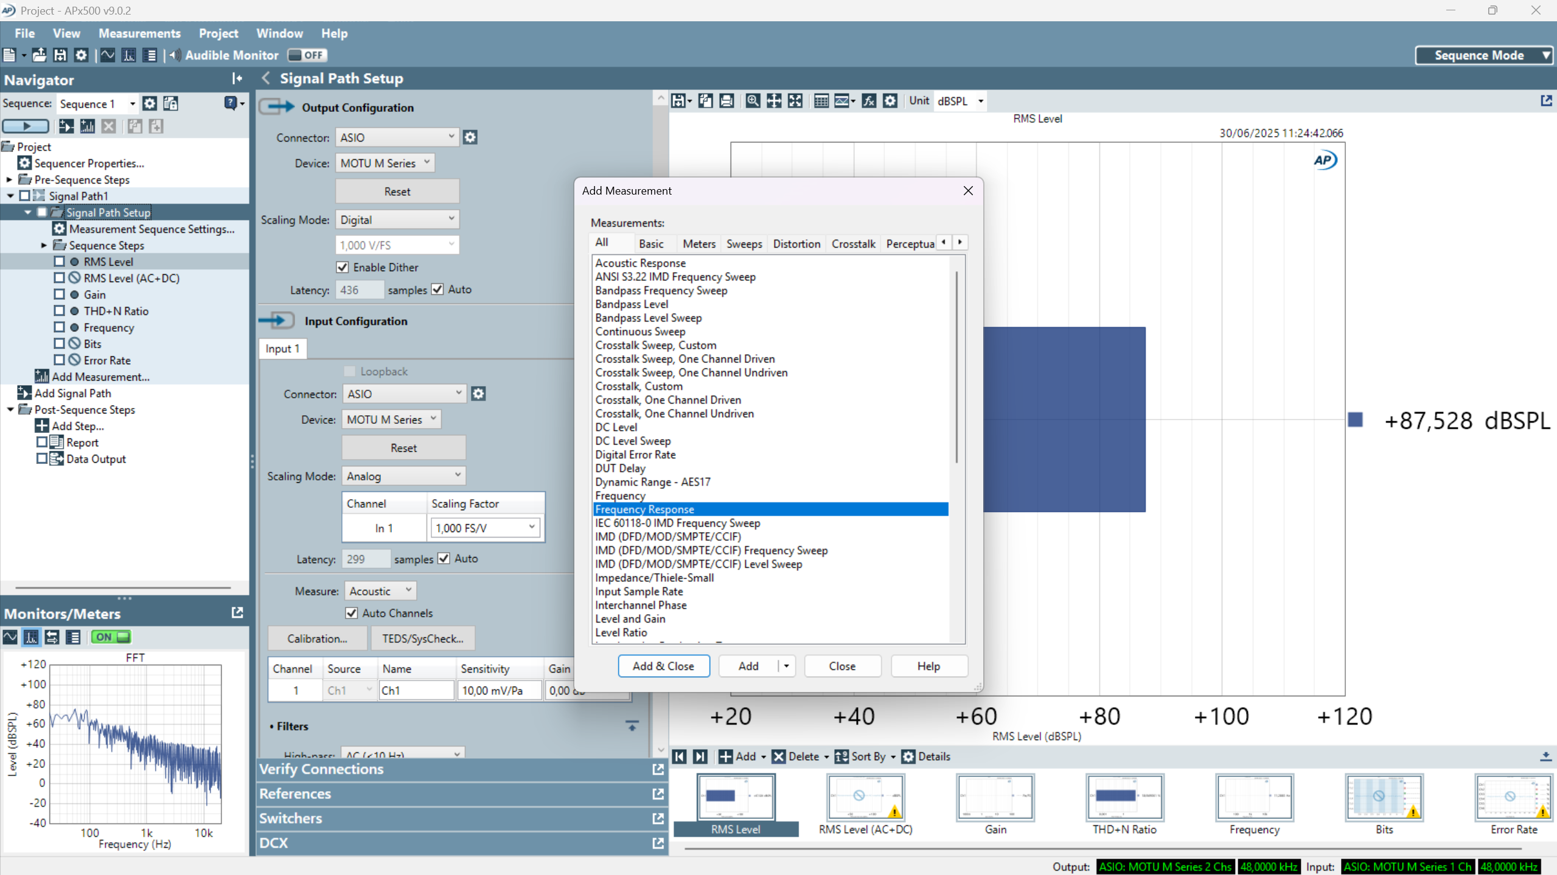Open graph settings gear in graph toolbar
Screen dimensions: 1557x875
pyautogui.click(x=890, y=101)
